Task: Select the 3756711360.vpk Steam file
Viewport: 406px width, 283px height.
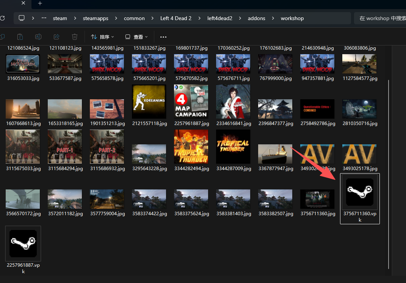Action: point(360,199)
